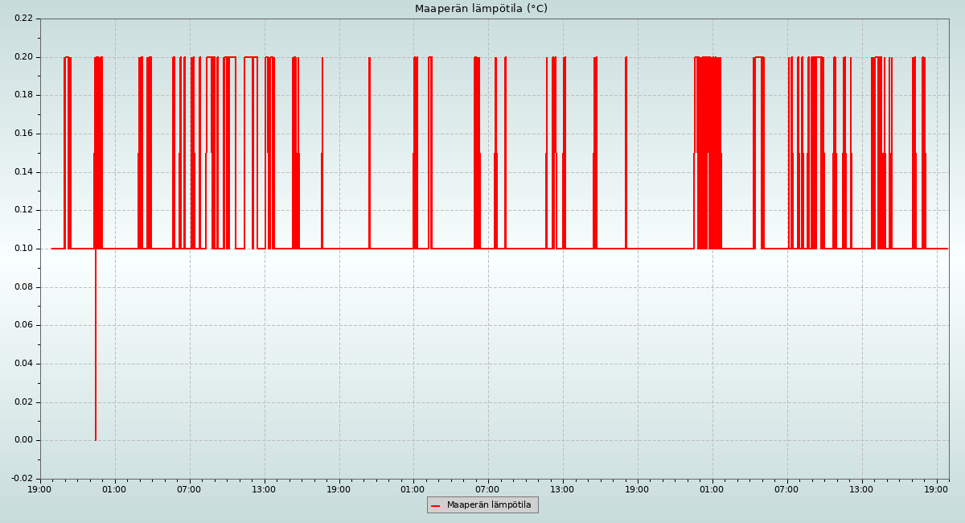Select the legend label Maaperän lämpötila
Screen dimensions: 965x523
tap(489, 505)
